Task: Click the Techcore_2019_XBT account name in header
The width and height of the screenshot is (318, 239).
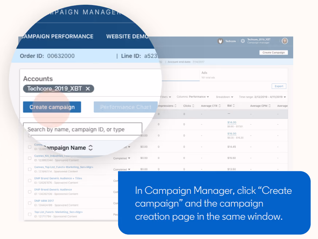Action: click(259, 40)
